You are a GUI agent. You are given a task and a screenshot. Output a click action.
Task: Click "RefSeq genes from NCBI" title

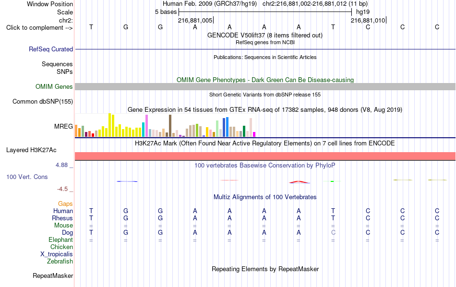265,42
